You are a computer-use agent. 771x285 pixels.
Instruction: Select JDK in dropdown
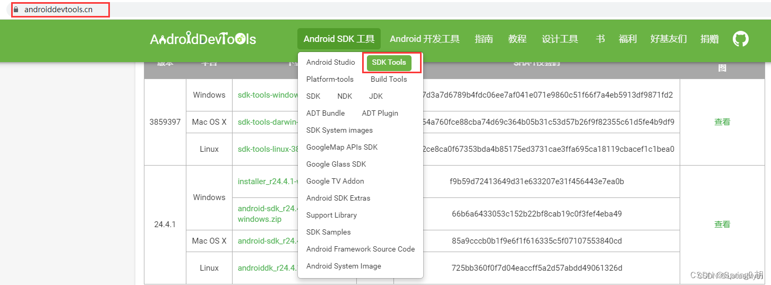tap(376, 96)
